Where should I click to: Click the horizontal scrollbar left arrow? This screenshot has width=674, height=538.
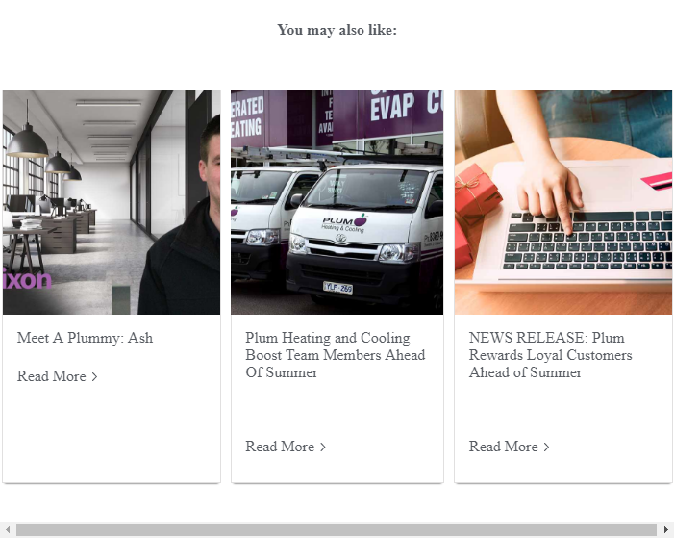[8, 530]
